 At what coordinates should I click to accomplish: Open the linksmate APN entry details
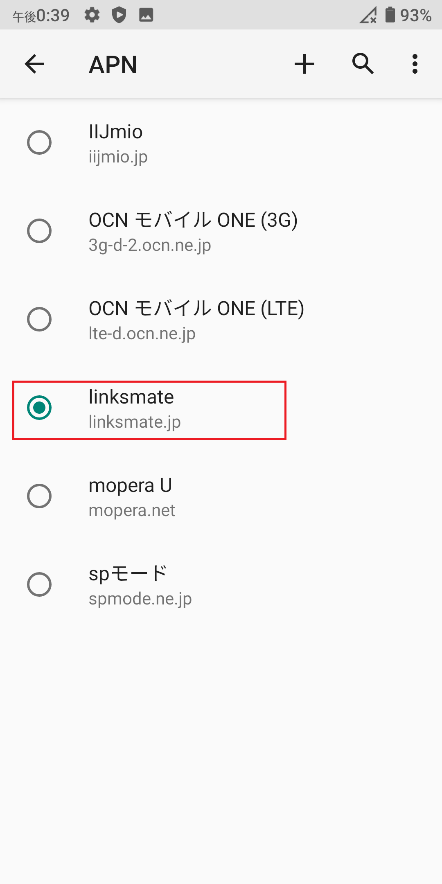point(164,408)
